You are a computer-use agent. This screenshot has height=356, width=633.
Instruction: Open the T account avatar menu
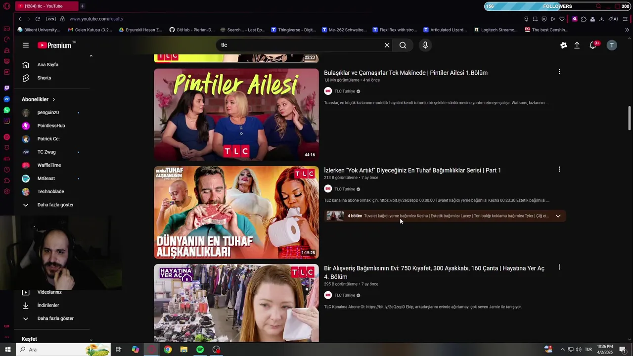(612, 45)
